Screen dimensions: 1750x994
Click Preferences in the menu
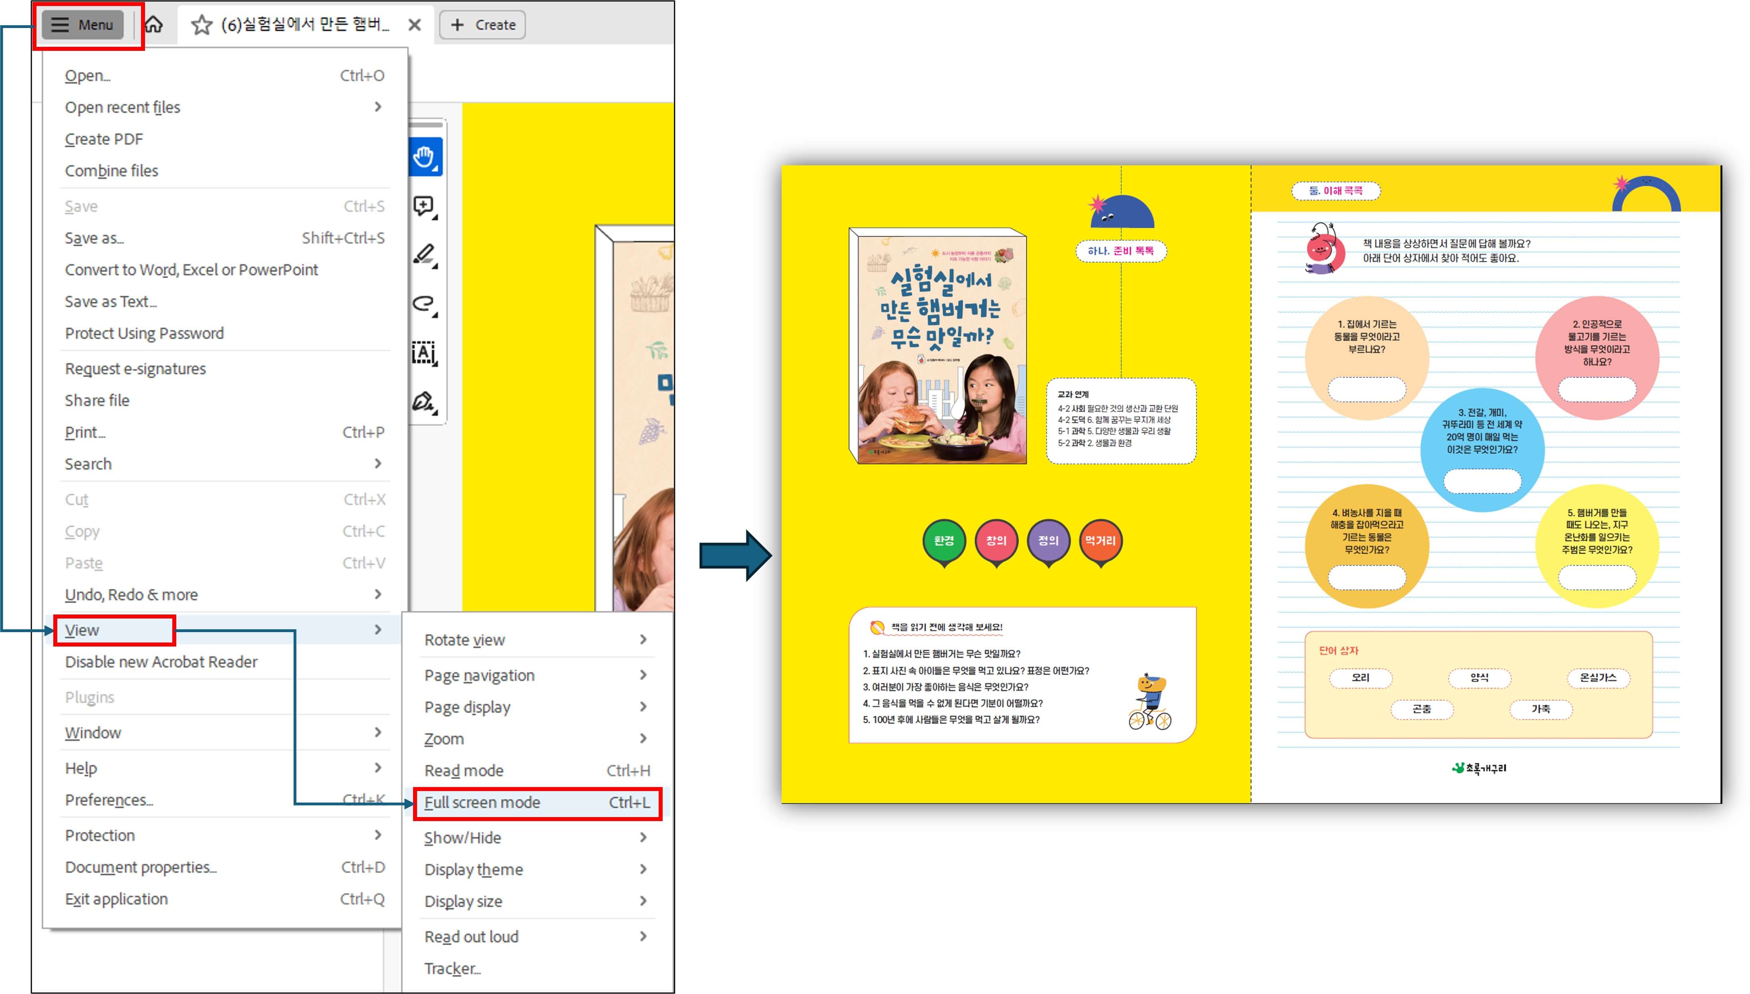coord(109,799)
